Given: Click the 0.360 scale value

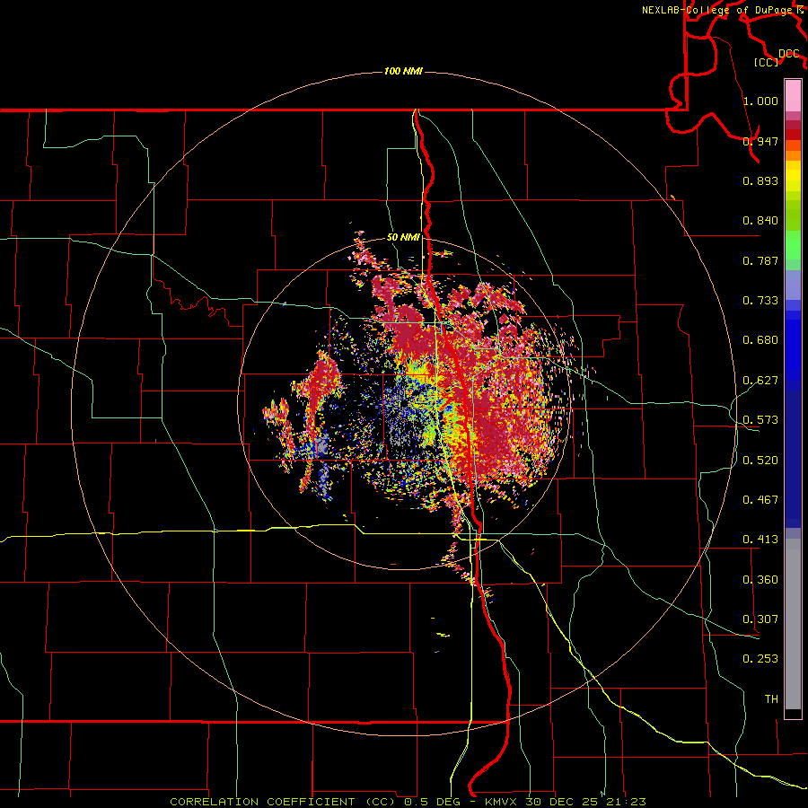Looking at the screenshot, I should pyautogui.click(x=760, y=580).
